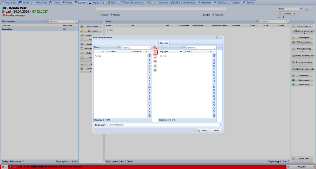This screenshot has height=169, width=316.
Task: Click the Print confirmation button in the Loans sidebar
Action: coord(302,26)
